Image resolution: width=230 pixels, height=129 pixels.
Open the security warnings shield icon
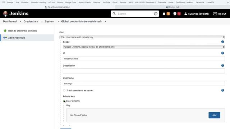coord(175,14)
